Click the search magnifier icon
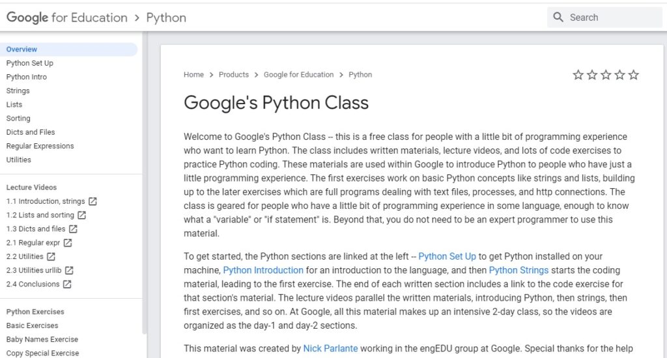 pos(558,17)
